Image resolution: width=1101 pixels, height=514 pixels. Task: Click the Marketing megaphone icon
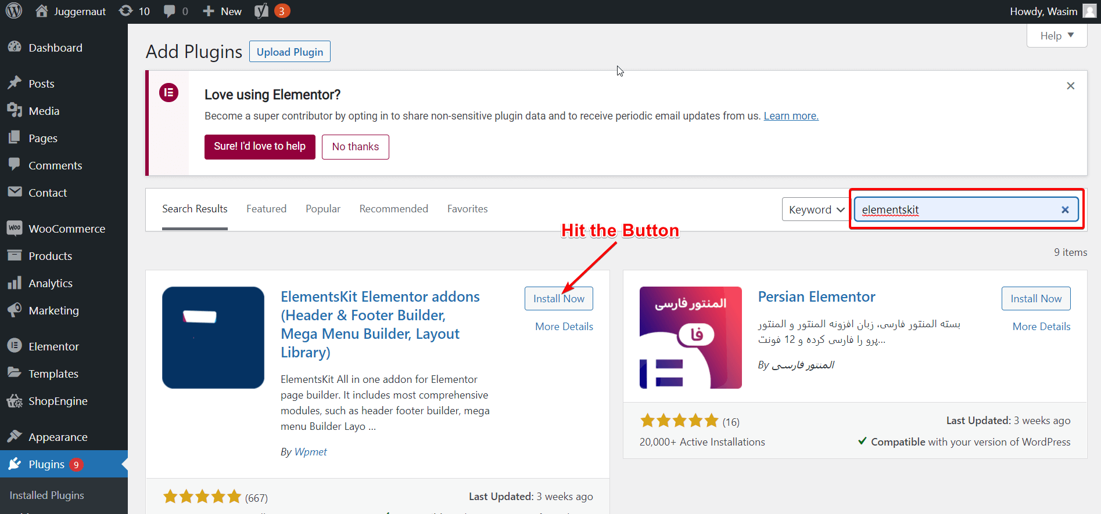click(x=15, y=310)
